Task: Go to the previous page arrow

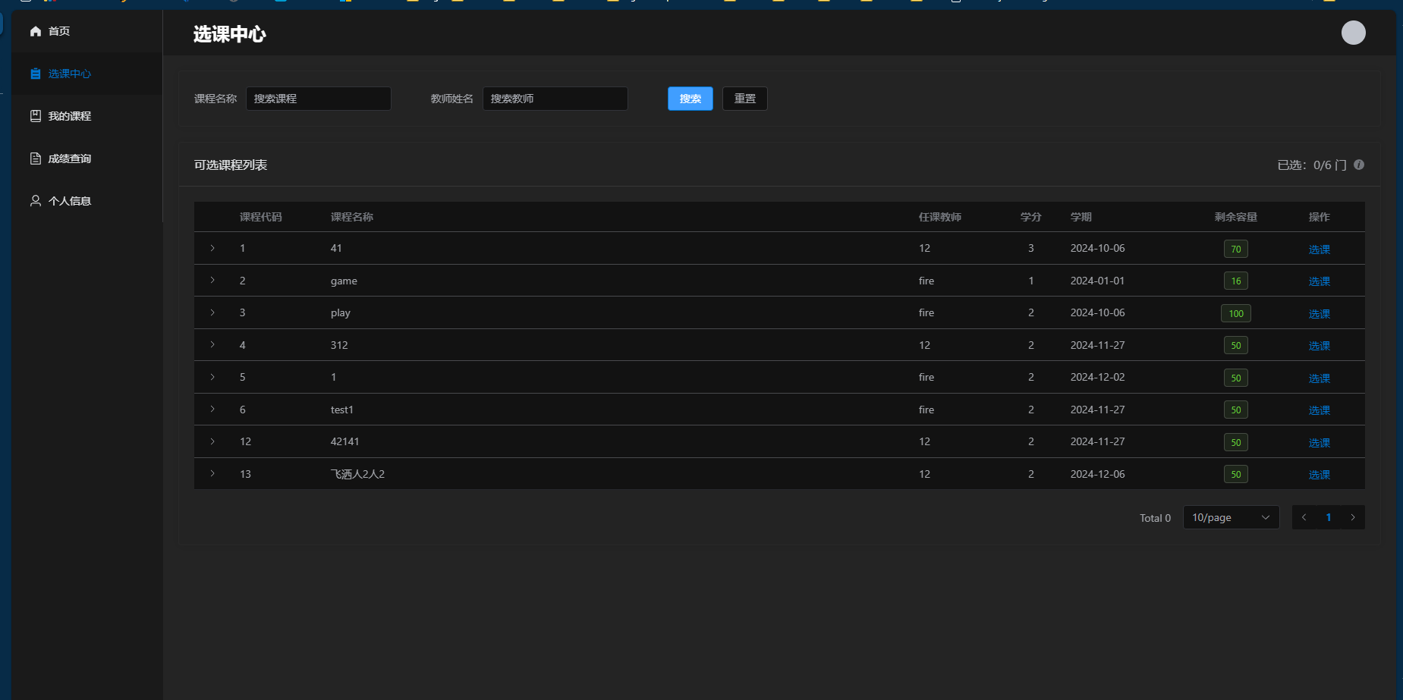Action: [1304, 517]
